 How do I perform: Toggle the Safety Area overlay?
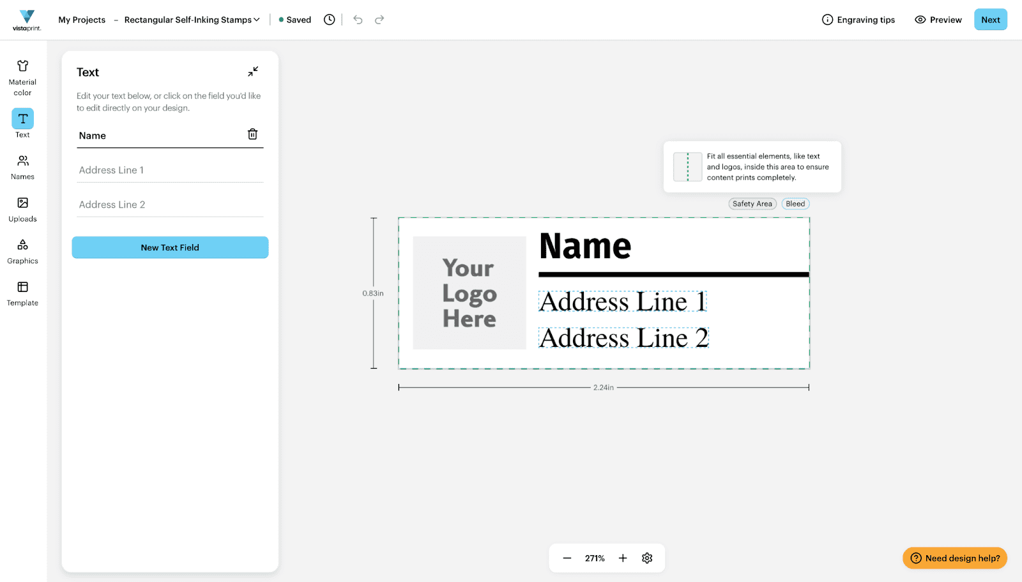(x=752, y=203)
